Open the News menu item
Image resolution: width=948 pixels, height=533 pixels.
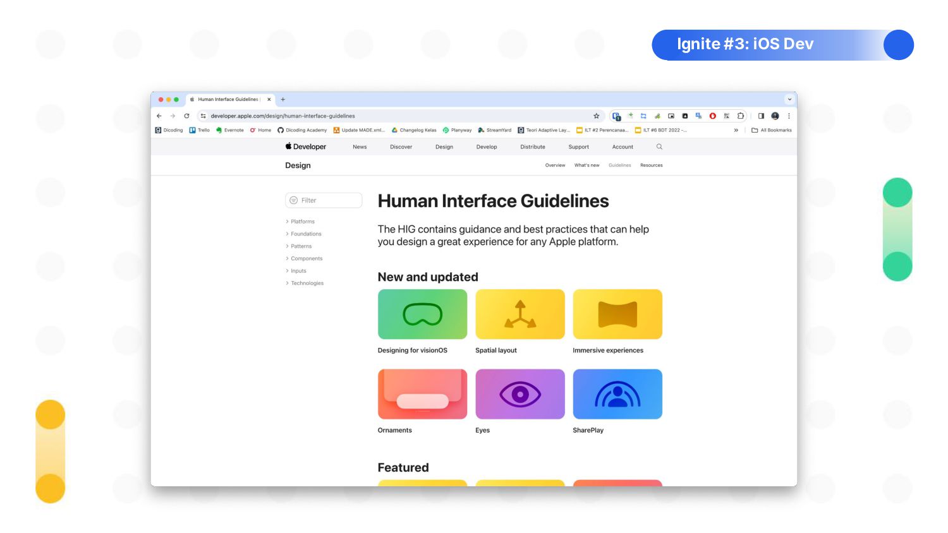[x=360, y=147]
